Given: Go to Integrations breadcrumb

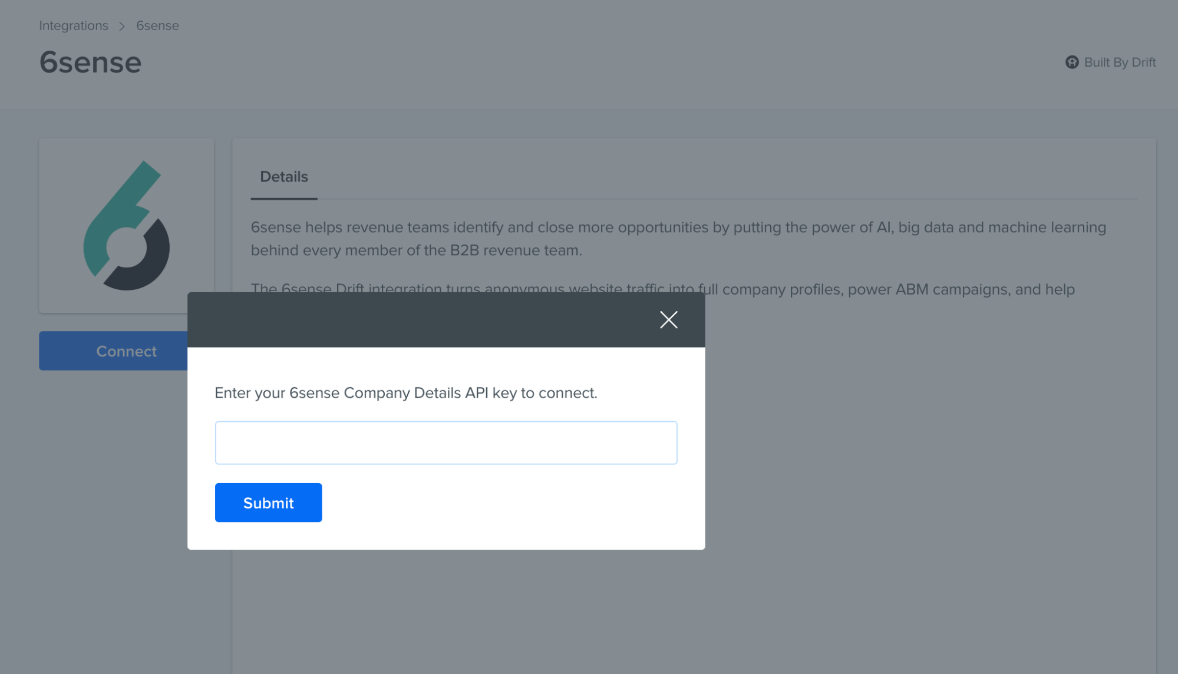Looking at the screenshot, I should (x=74, y=26).
